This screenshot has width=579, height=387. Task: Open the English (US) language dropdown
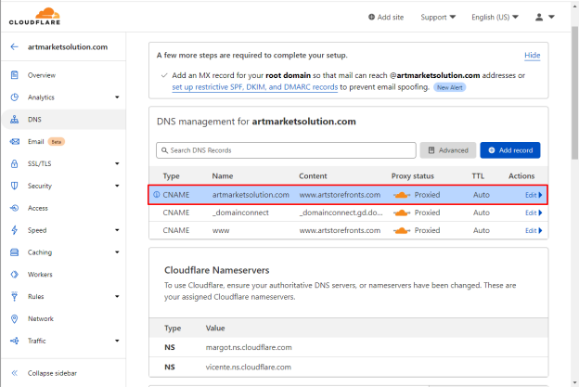(x=495, y=17)
